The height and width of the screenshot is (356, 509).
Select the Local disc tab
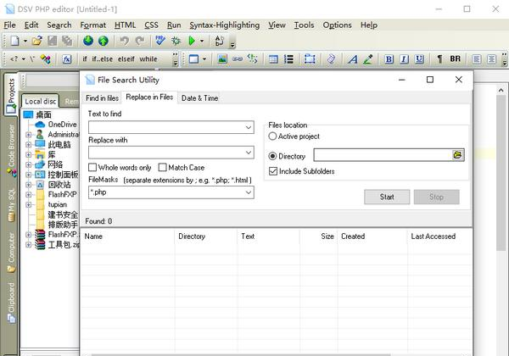click(x=40, y=101)
